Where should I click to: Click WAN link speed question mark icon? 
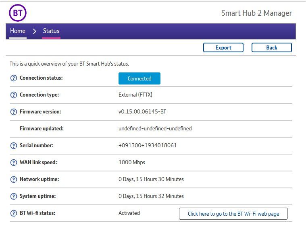coord(13,163)
